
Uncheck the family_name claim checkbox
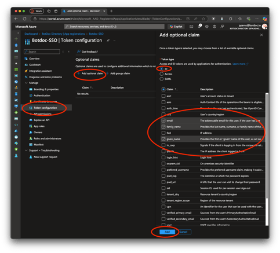point(163,127)
